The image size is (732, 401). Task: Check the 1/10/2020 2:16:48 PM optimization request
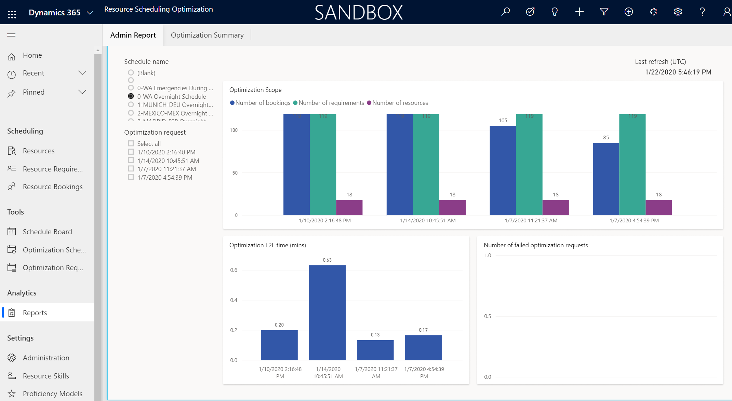click(131, 152)
